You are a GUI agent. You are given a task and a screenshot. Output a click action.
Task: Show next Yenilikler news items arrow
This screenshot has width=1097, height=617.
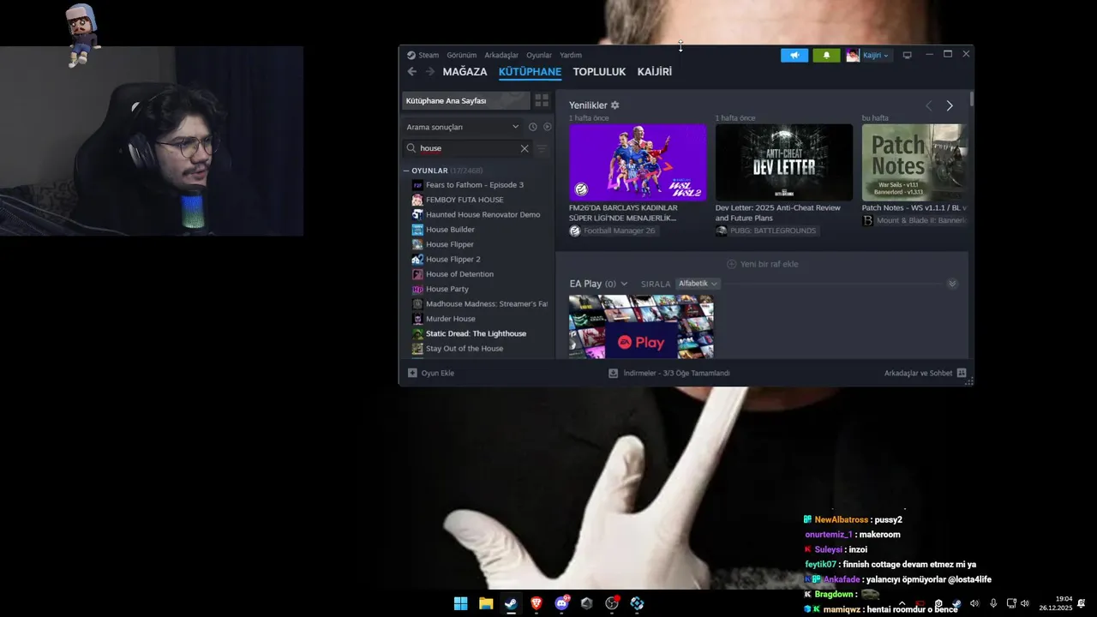click(x=950, y=105)
